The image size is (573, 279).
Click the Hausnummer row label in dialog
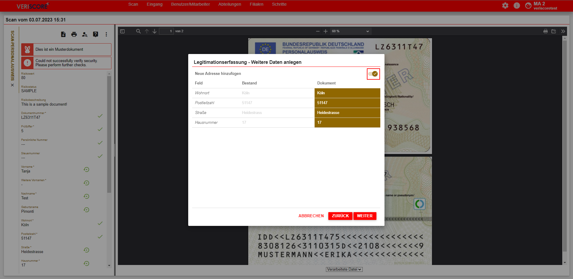pyautogui.click(x=206, y=123)
